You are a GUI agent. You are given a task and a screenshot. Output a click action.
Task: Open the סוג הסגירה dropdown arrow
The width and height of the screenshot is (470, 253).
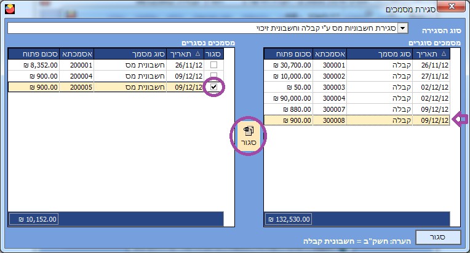point(402,28)
